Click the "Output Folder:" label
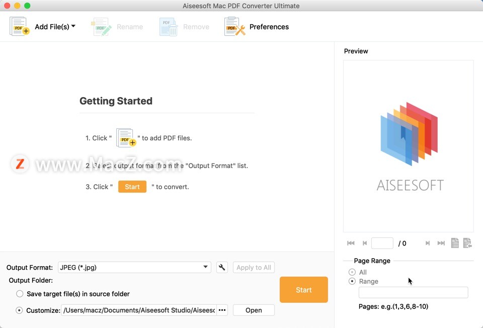Viewport: 483px width, 328px height. [x=31, y=280]
